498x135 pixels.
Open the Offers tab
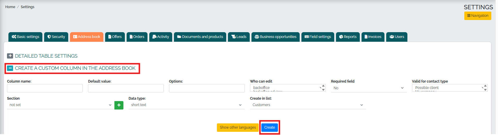tap(115, 37)
